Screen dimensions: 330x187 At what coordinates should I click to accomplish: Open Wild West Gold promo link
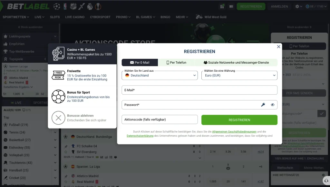tap(211, 17)
